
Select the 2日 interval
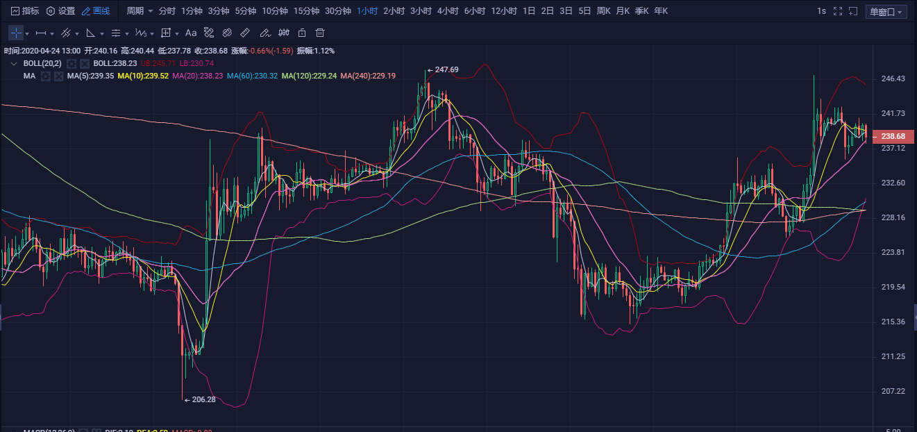coord(548,11)
